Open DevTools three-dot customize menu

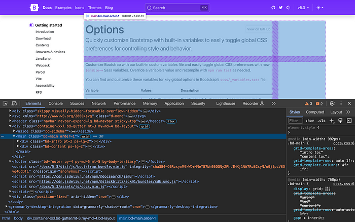(x=341, y=103)
